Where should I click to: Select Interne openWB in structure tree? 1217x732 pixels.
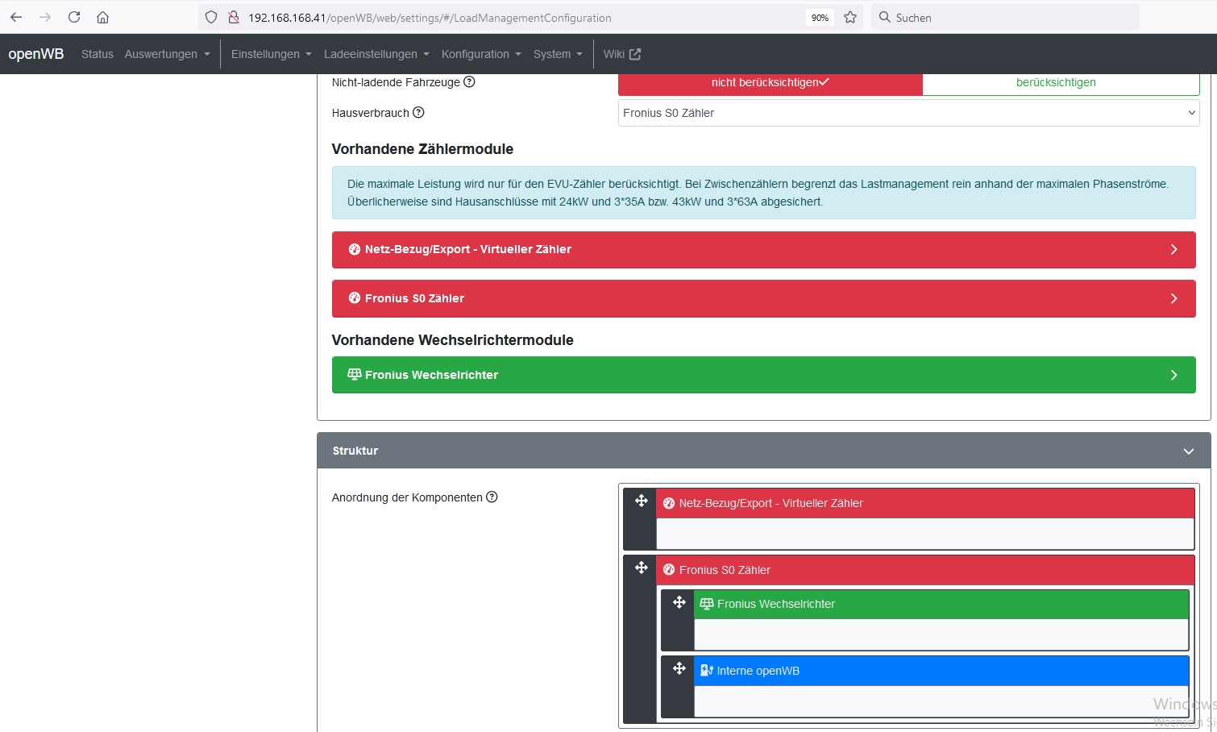pyautogui.click(x=941, y=671)
